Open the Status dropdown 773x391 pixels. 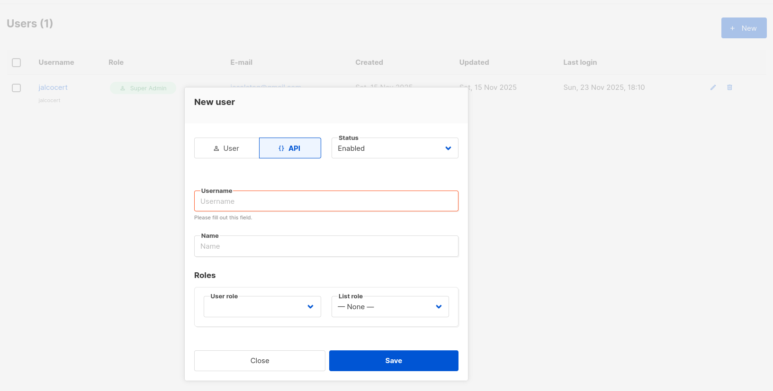pos(395,148)
